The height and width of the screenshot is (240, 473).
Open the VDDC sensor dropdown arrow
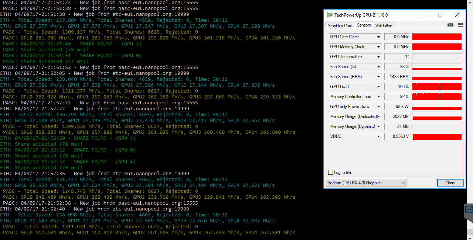pyautogui.click(x=378, y=136)
